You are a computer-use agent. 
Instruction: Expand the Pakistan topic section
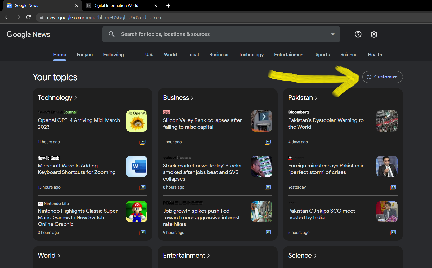click(303, 98)
